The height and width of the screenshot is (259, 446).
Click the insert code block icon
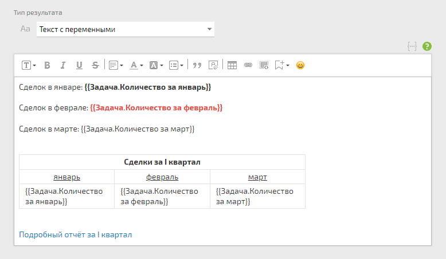[x=264, y=65]
